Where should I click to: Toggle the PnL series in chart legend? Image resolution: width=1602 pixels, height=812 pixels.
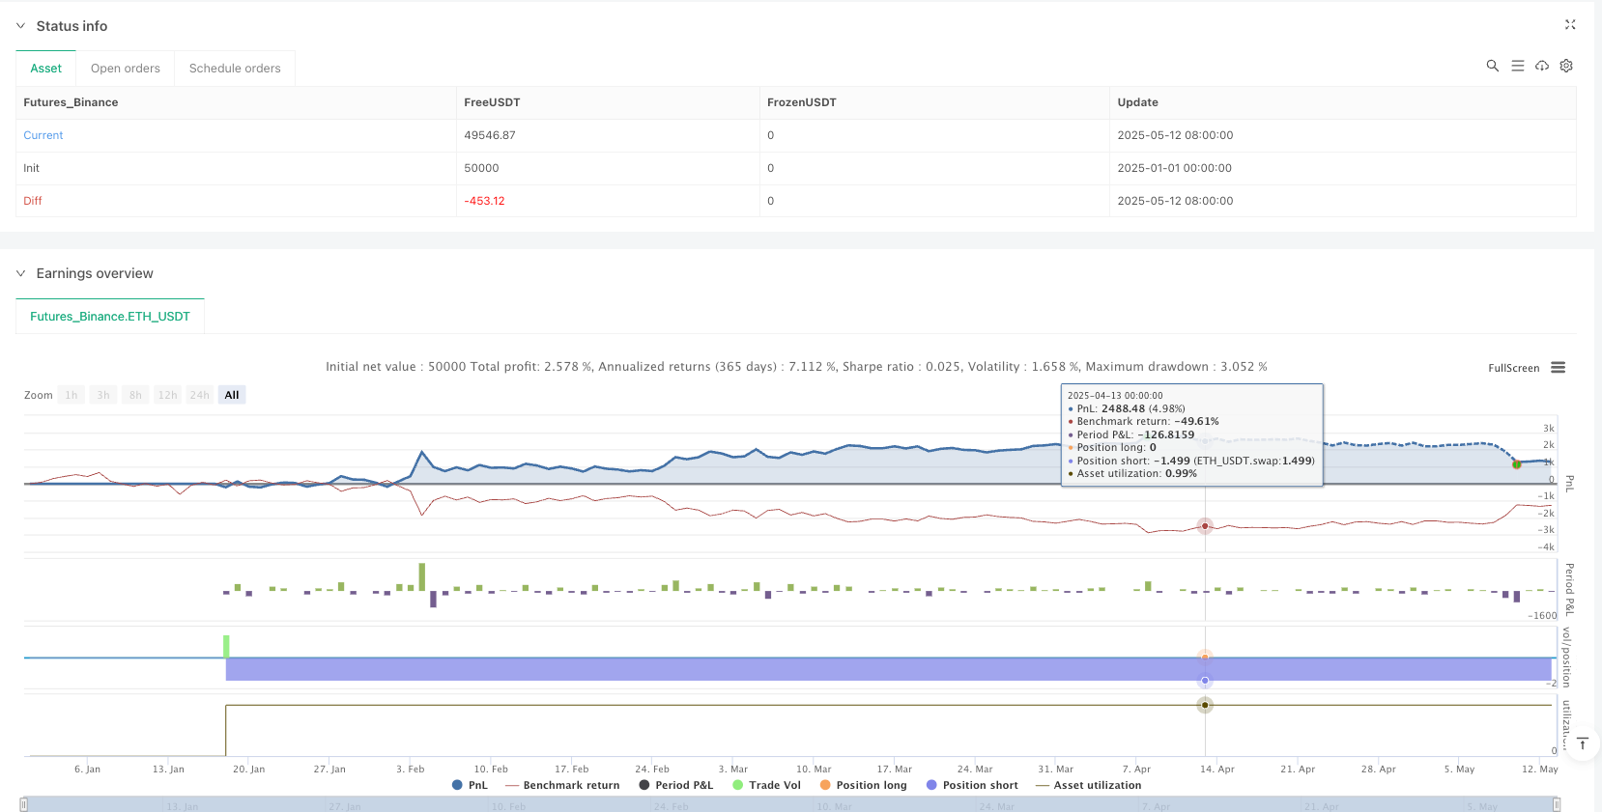[470, 785]
